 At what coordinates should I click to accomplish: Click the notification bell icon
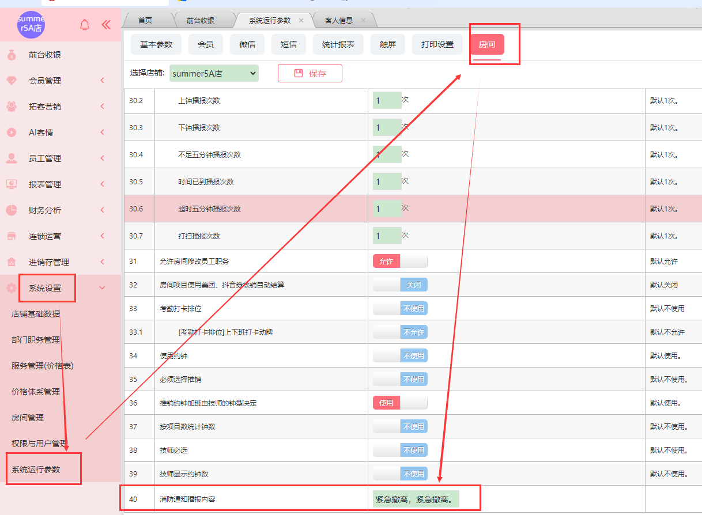(x=85, y=25)
